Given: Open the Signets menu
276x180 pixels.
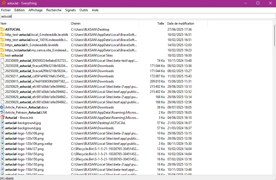Looking at the screenshot, I should (x=70, y=10).
